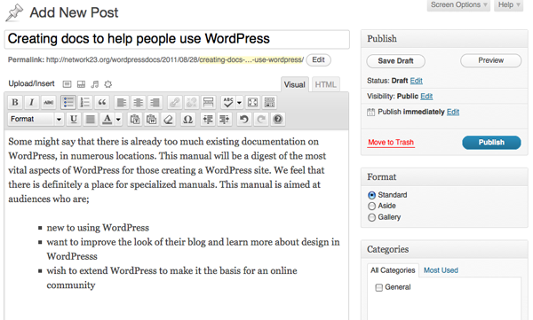Underline the selected text
The width and height of the screenshot is (533, 320).
pos(74,119)
